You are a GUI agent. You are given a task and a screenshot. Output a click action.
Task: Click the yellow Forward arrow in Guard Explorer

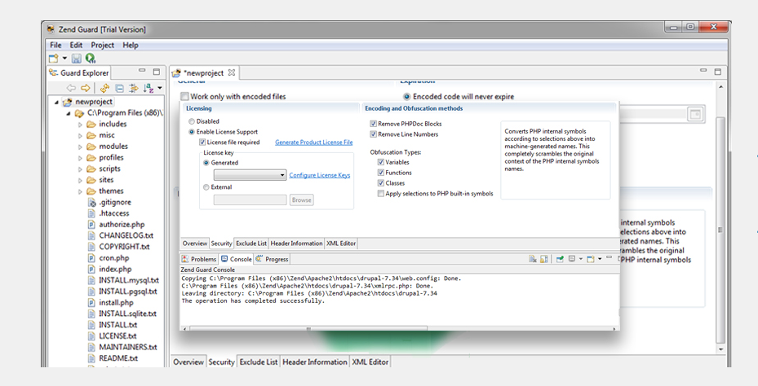coord(86,88)
